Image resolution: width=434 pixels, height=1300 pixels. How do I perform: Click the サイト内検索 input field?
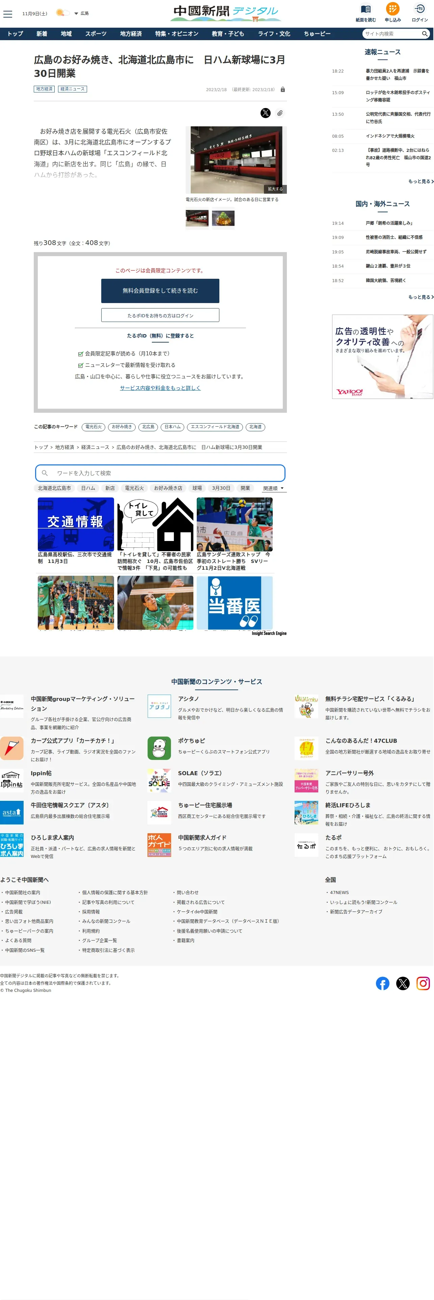coord(391,34)
